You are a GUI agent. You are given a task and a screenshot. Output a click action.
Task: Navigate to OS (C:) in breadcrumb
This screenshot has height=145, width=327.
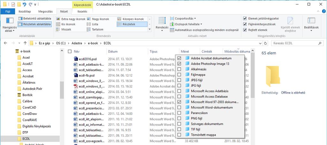click(x=61, y=43)
